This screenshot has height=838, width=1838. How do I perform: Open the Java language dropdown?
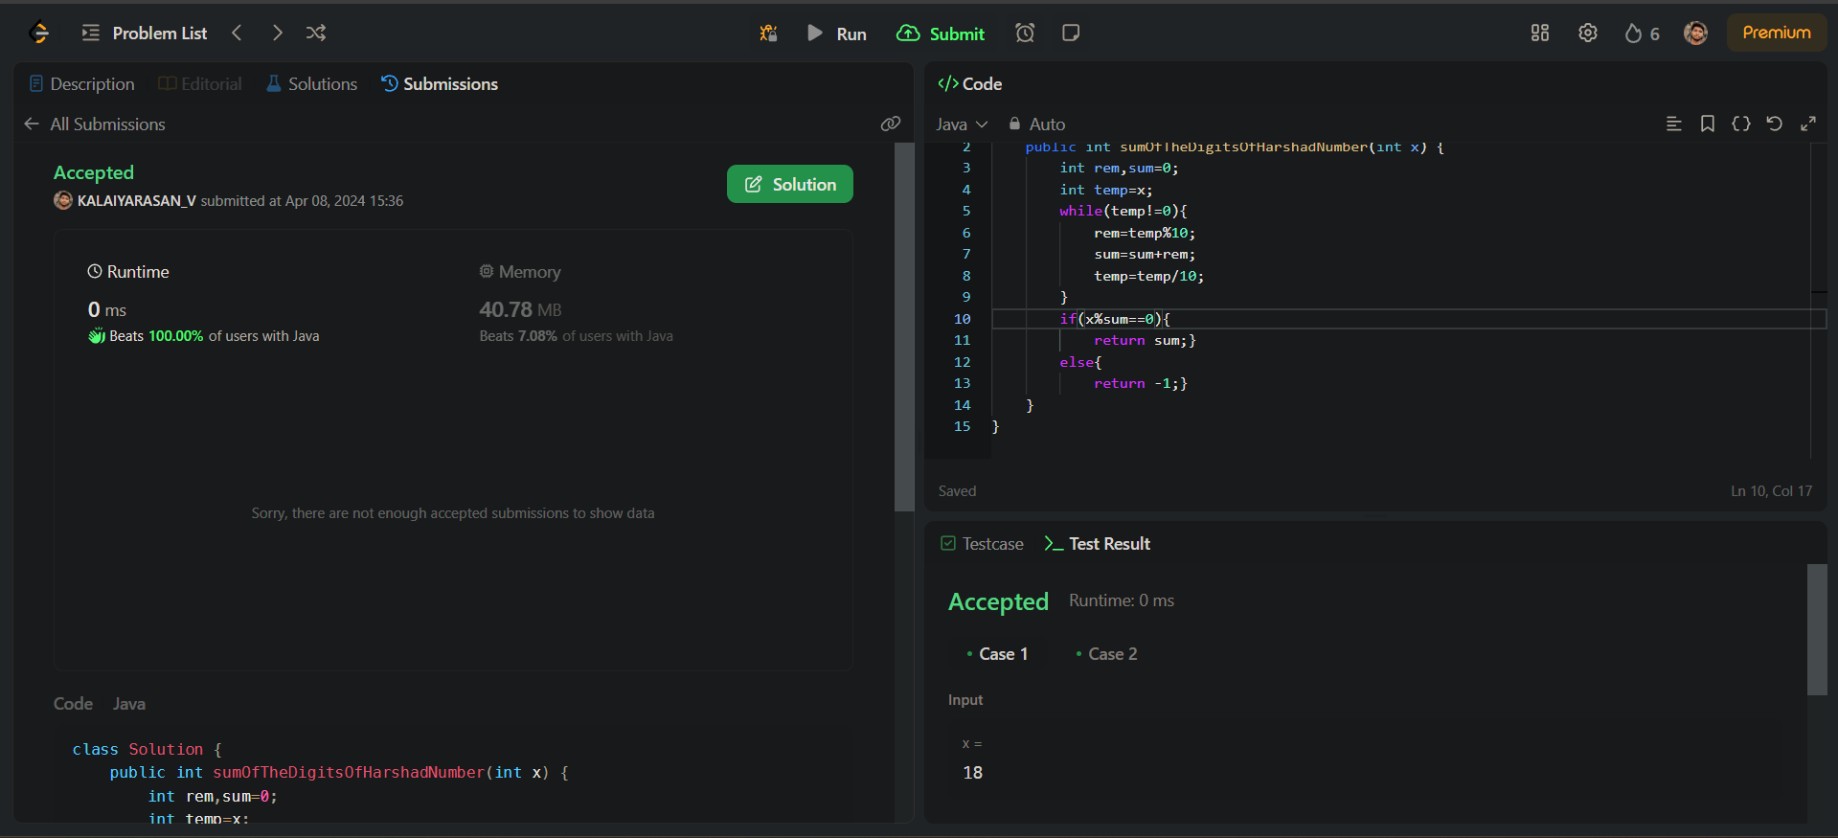point(962,125)
